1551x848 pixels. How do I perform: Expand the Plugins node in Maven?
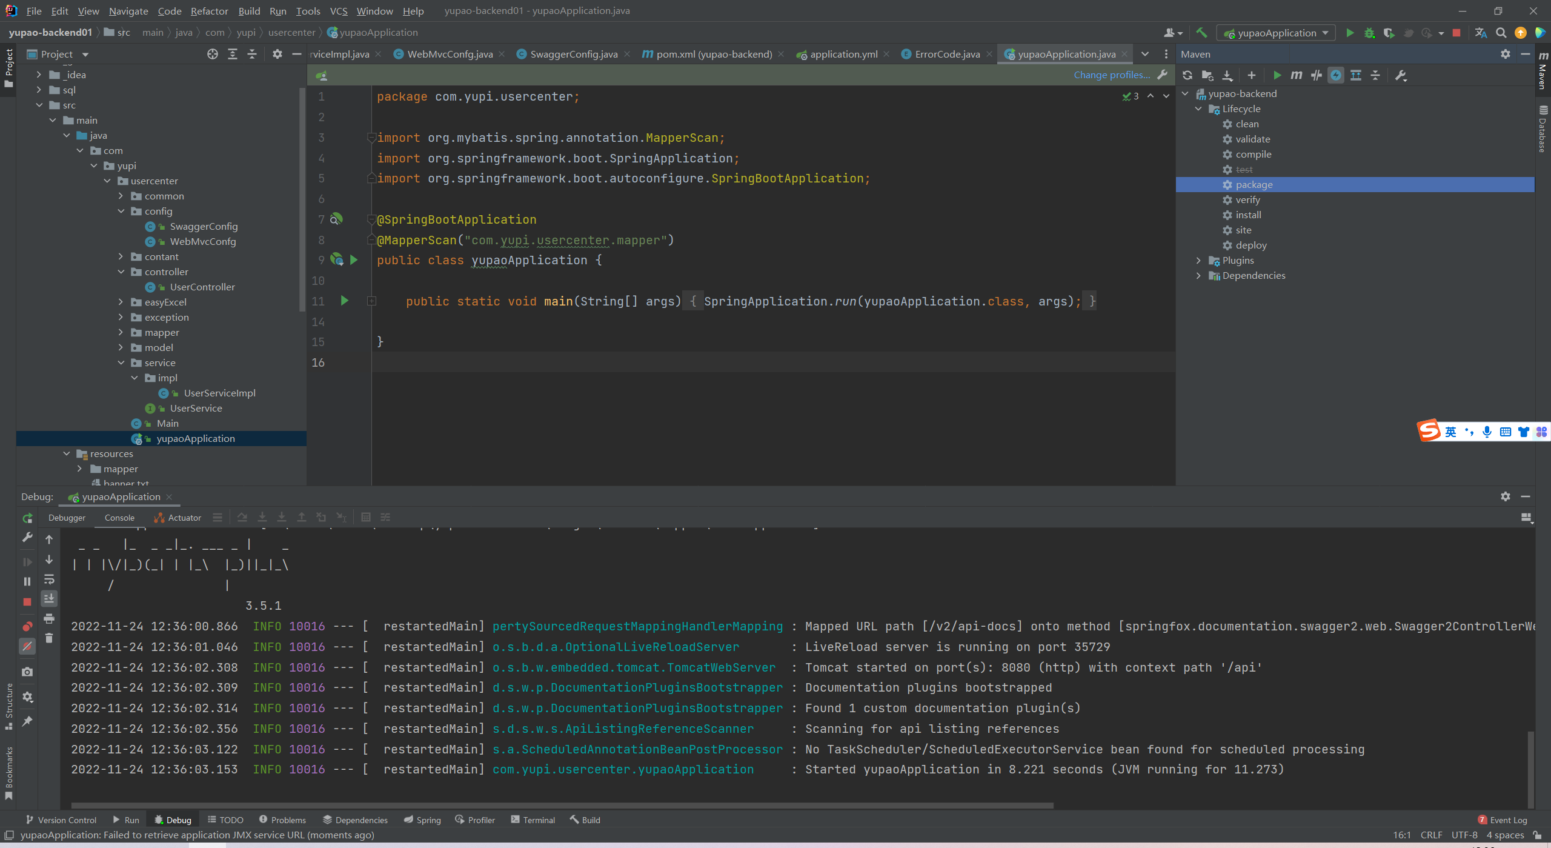(1198, 260)
